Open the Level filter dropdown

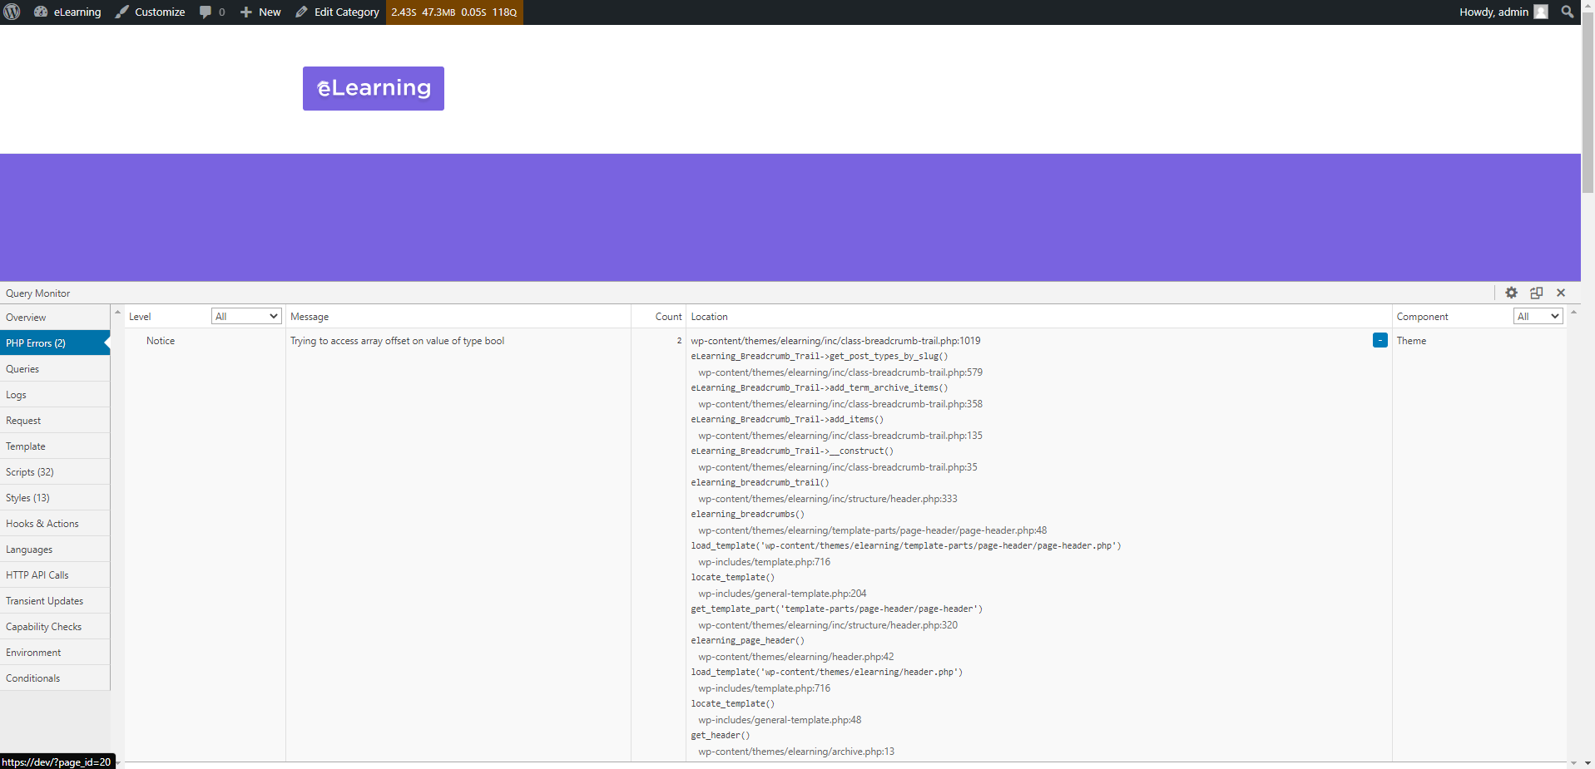(x=246, y=316)
